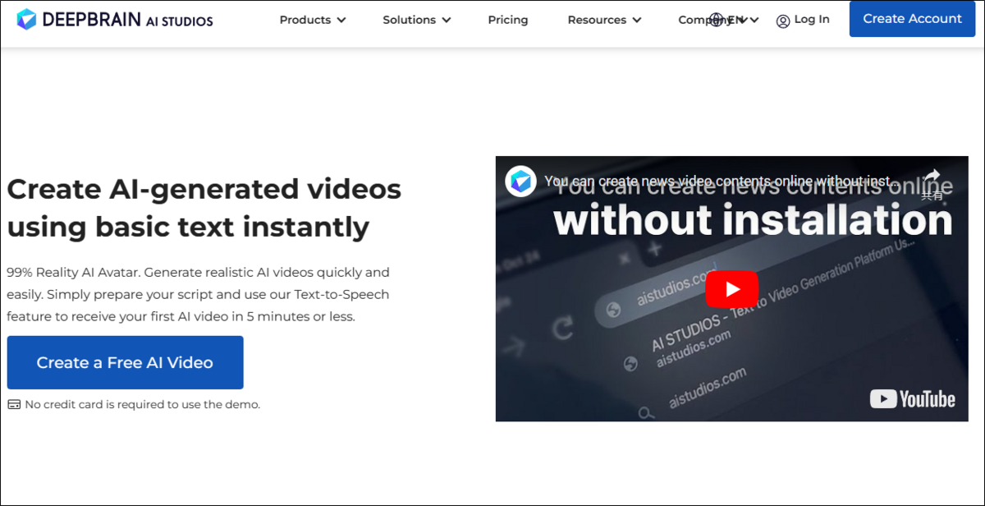Click the DeepBrain AI Studios logo
Viewport: 985px width, 506px height.
[x=115, y=20]
